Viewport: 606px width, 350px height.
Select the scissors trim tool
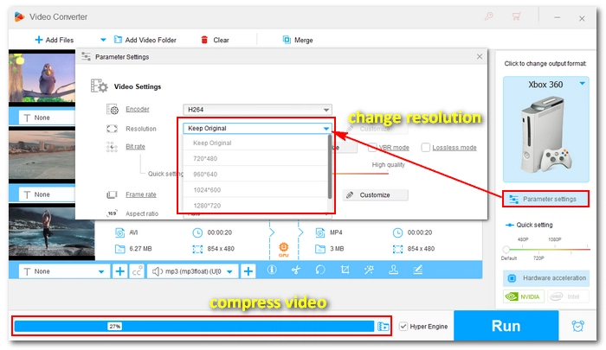pyautogui.click(x=296, y=270)
